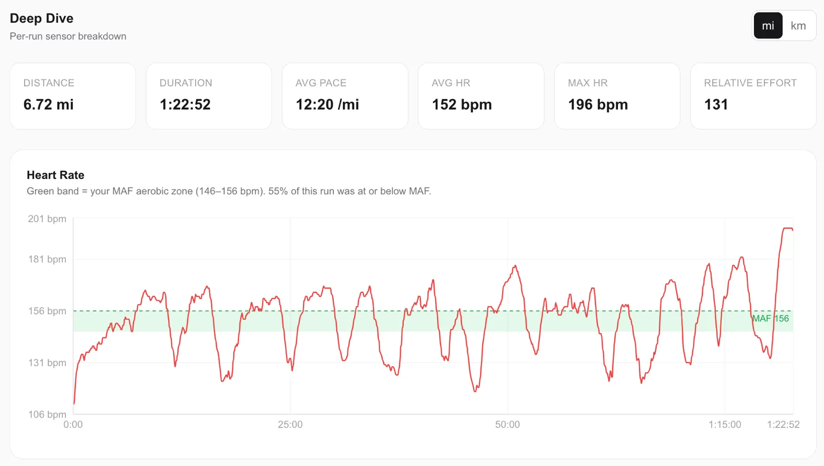Click the 156 bpm axis label
The height and width of the screenshot is (466, 824).
(47, 311)
